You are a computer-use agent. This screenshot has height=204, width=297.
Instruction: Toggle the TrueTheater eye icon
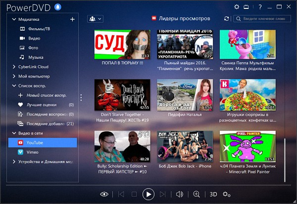[x=104, y=194]
